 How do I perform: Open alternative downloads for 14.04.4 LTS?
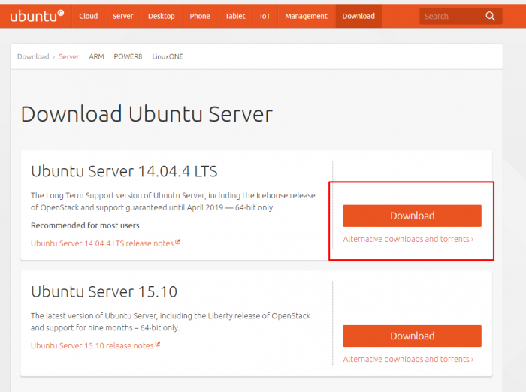click(408, 239)
